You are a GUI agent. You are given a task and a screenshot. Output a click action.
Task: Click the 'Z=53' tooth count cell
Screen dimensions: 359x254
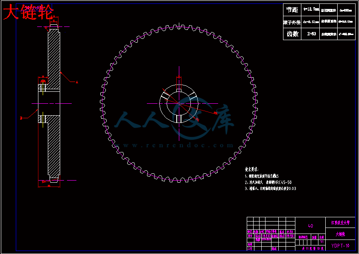[x=310, y=34]
